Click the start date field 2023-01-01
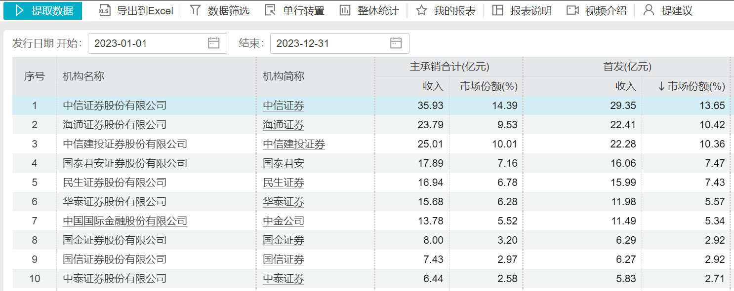 [x=158, y=43]
